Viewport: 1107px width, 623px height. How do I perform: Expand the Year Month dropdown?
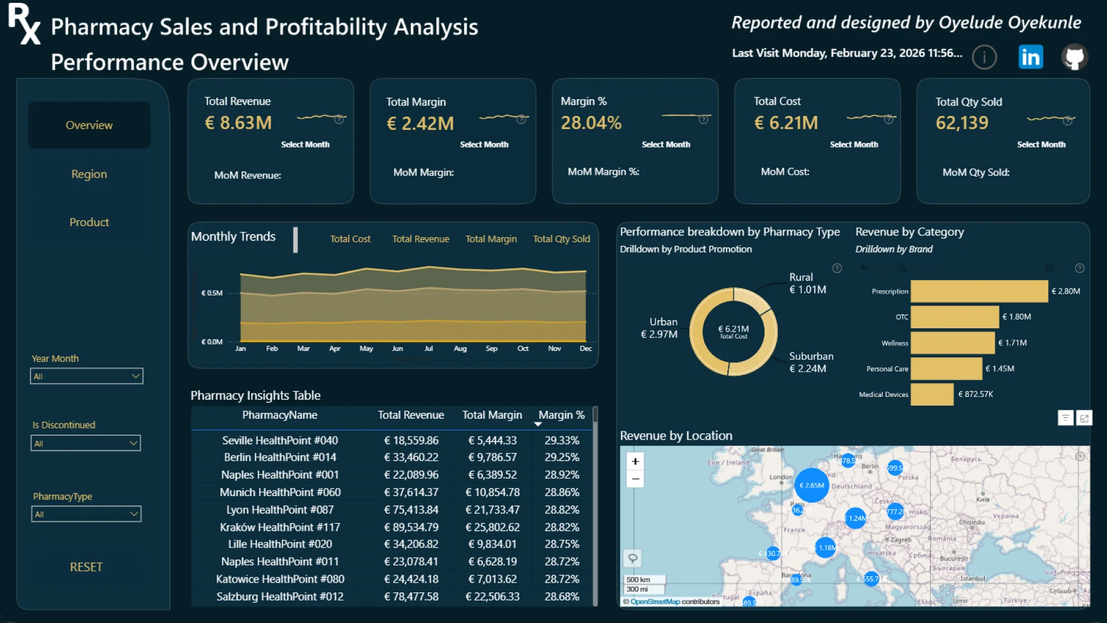point(86,376)
